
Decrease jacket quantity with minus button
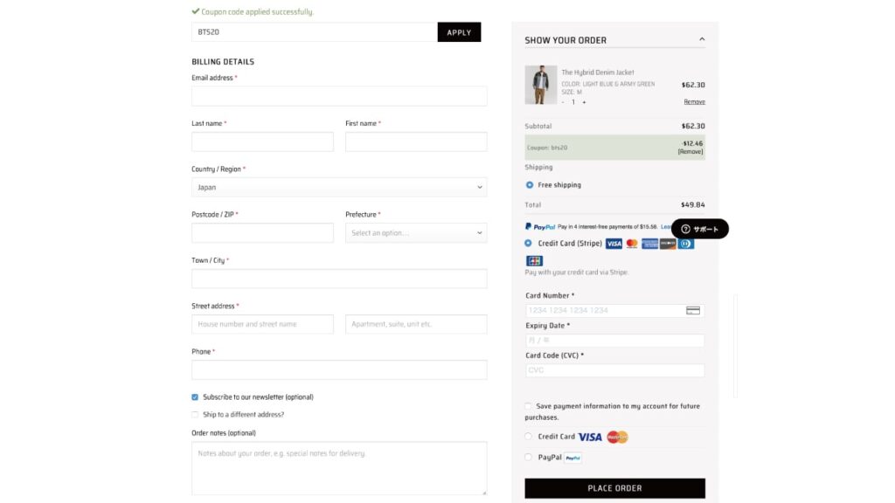pos(563,102)
